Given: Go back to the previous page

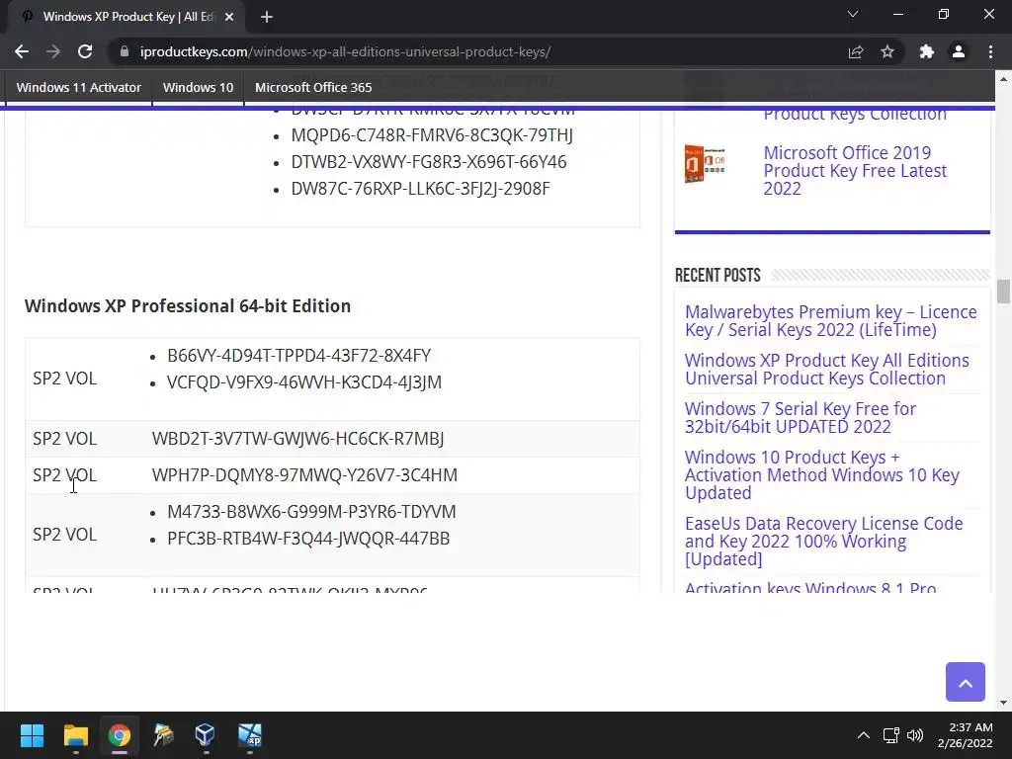Looking at the screenshot, I should pos(22,51).
